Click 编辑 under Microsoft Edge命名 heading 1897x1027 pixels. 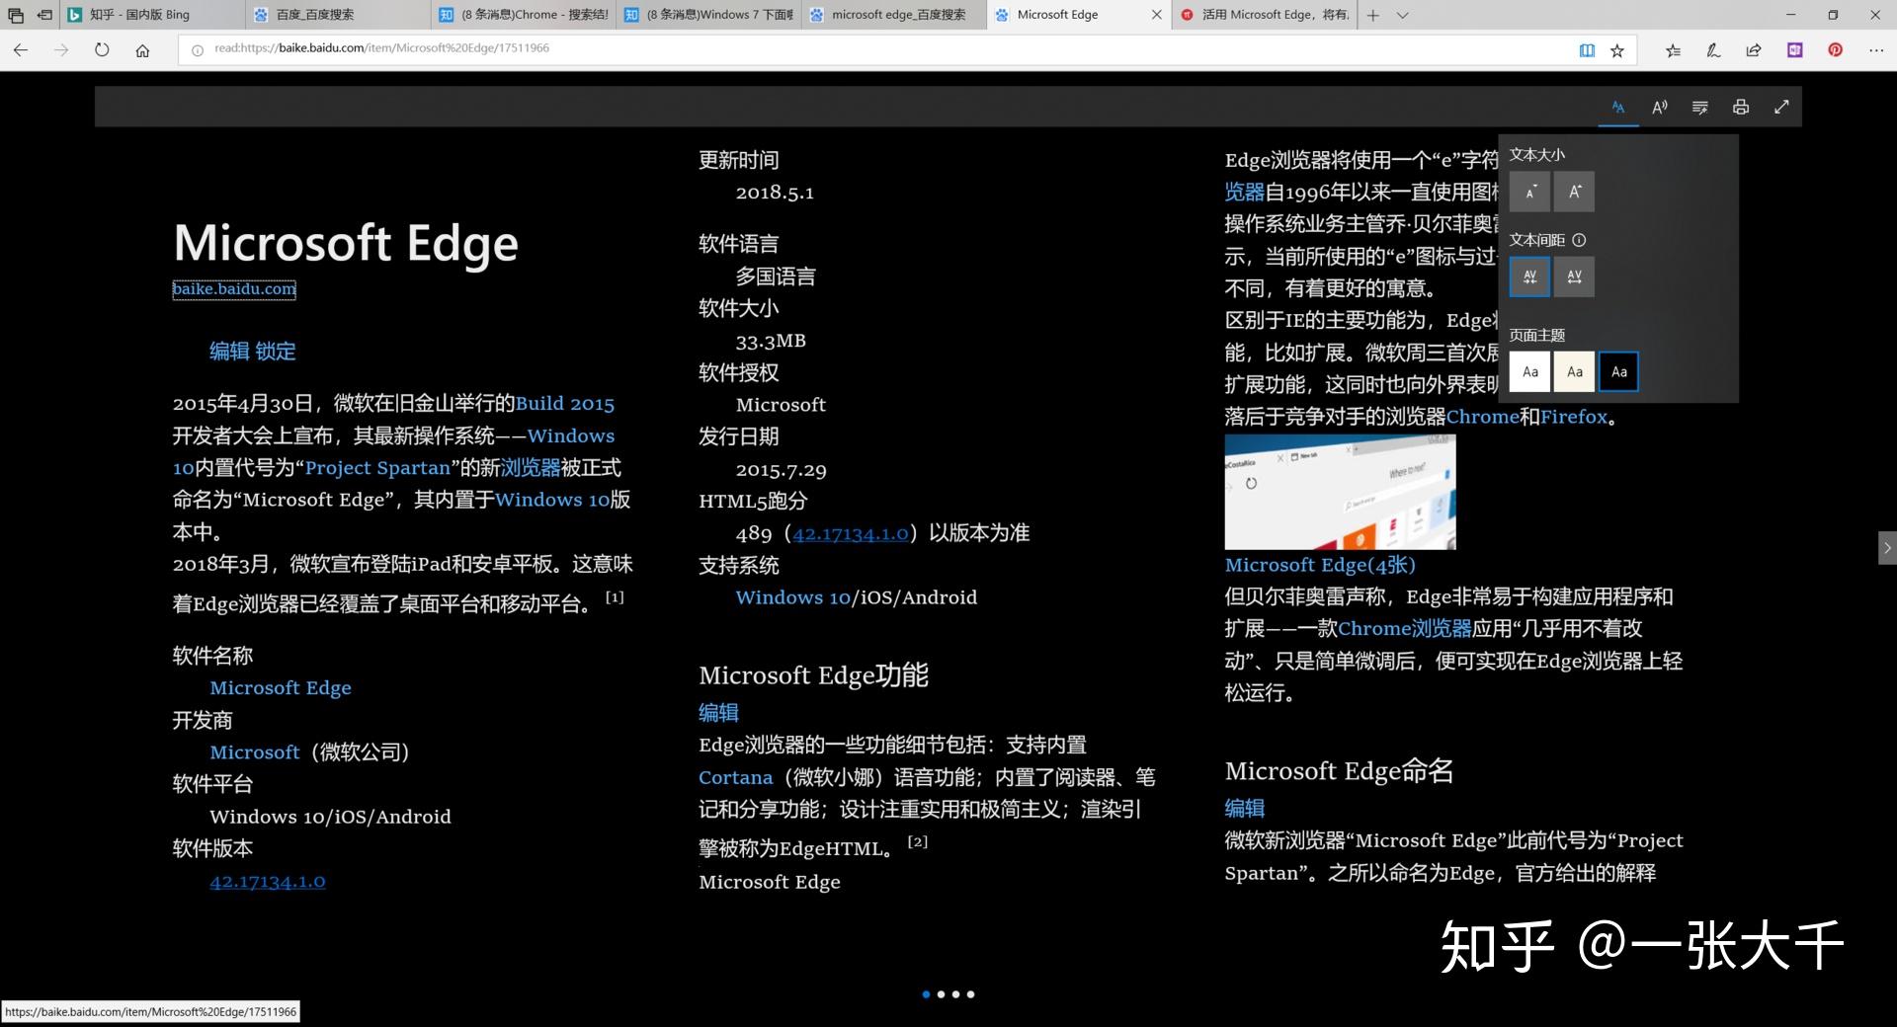1245,809
